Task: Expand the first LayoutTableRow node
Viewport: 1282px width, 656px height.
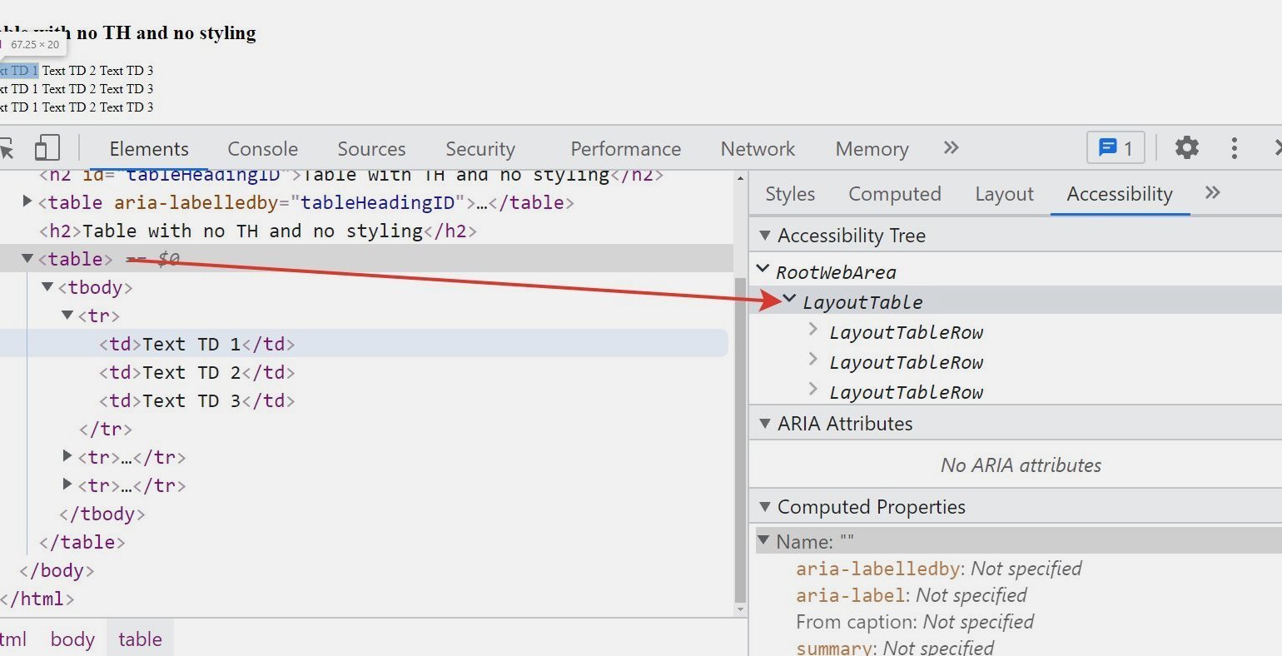Action: [813, 330]
